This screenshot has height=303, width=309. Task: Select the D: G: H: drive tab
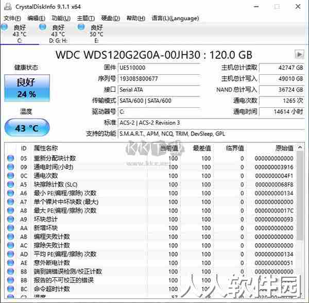tap(58, 33)
